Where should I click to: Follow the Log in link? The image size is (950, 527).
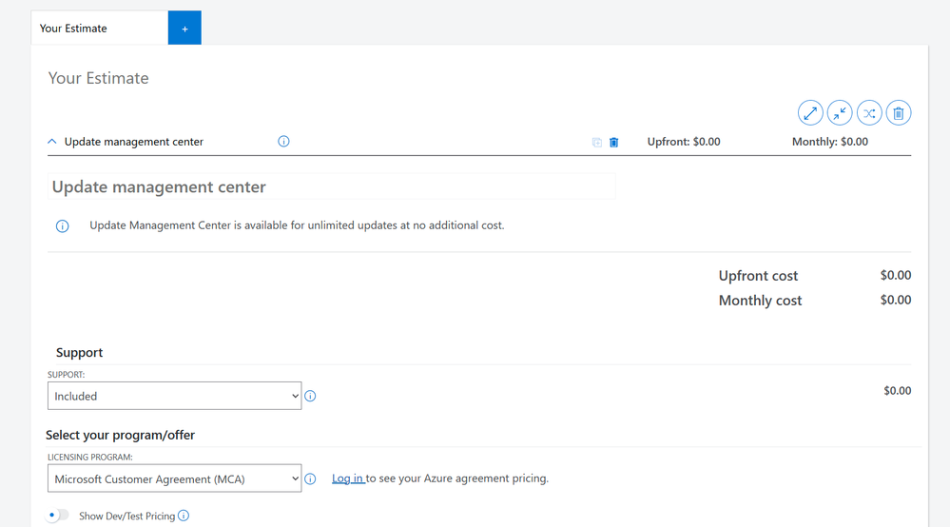tap(348, 478)
